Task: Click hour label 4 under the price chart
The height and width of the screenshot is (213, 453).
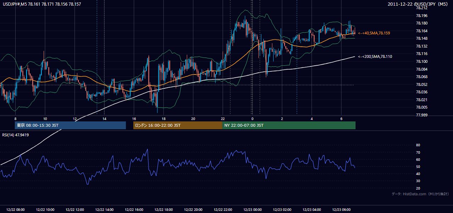Action: tap(312, 119)
